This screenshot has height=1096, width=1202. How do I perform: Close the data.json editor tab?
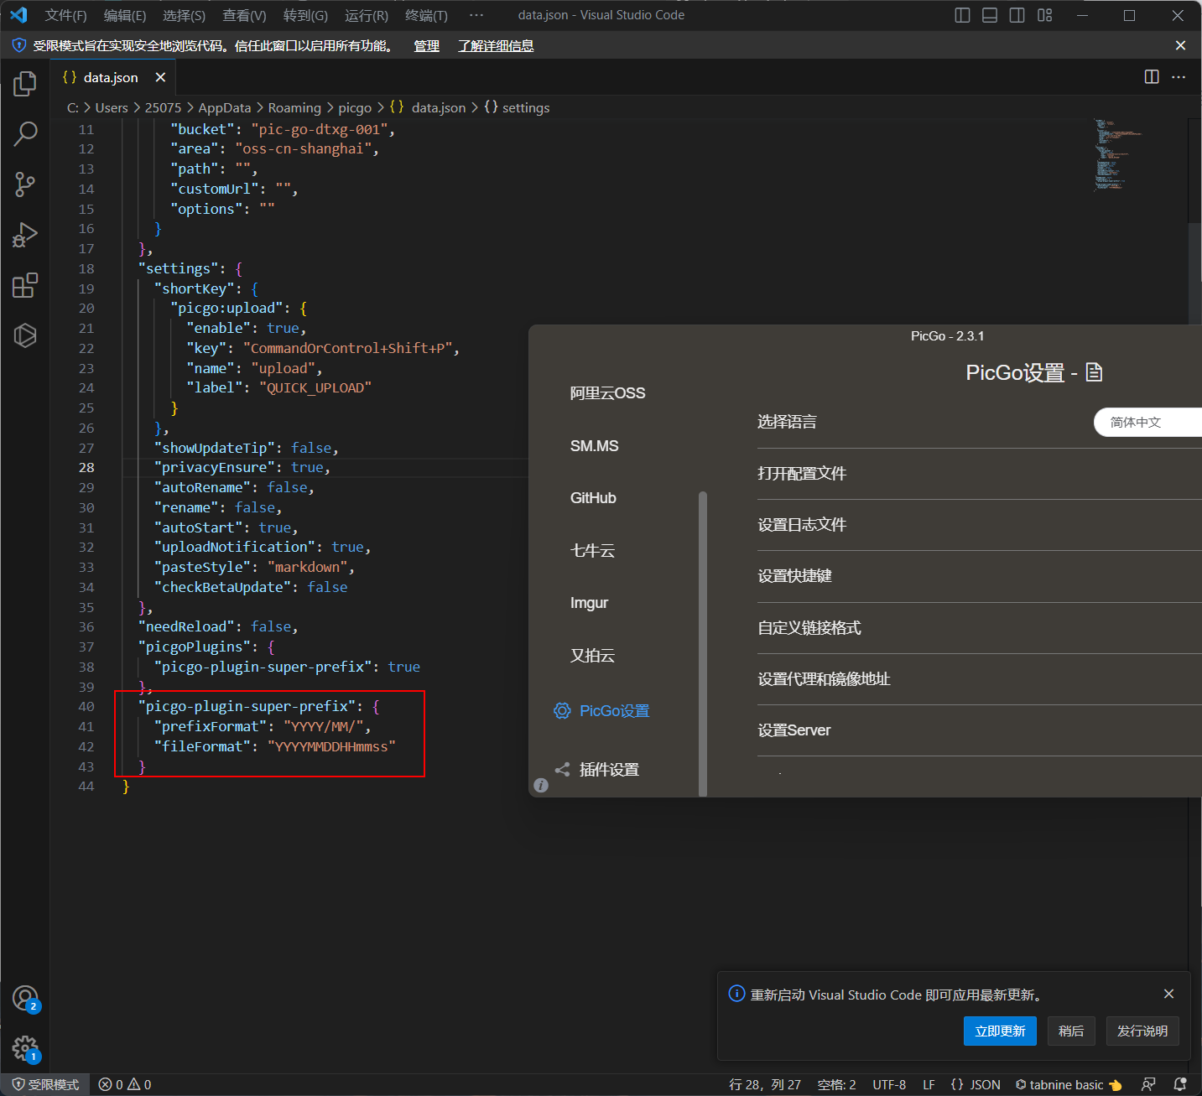160,77
